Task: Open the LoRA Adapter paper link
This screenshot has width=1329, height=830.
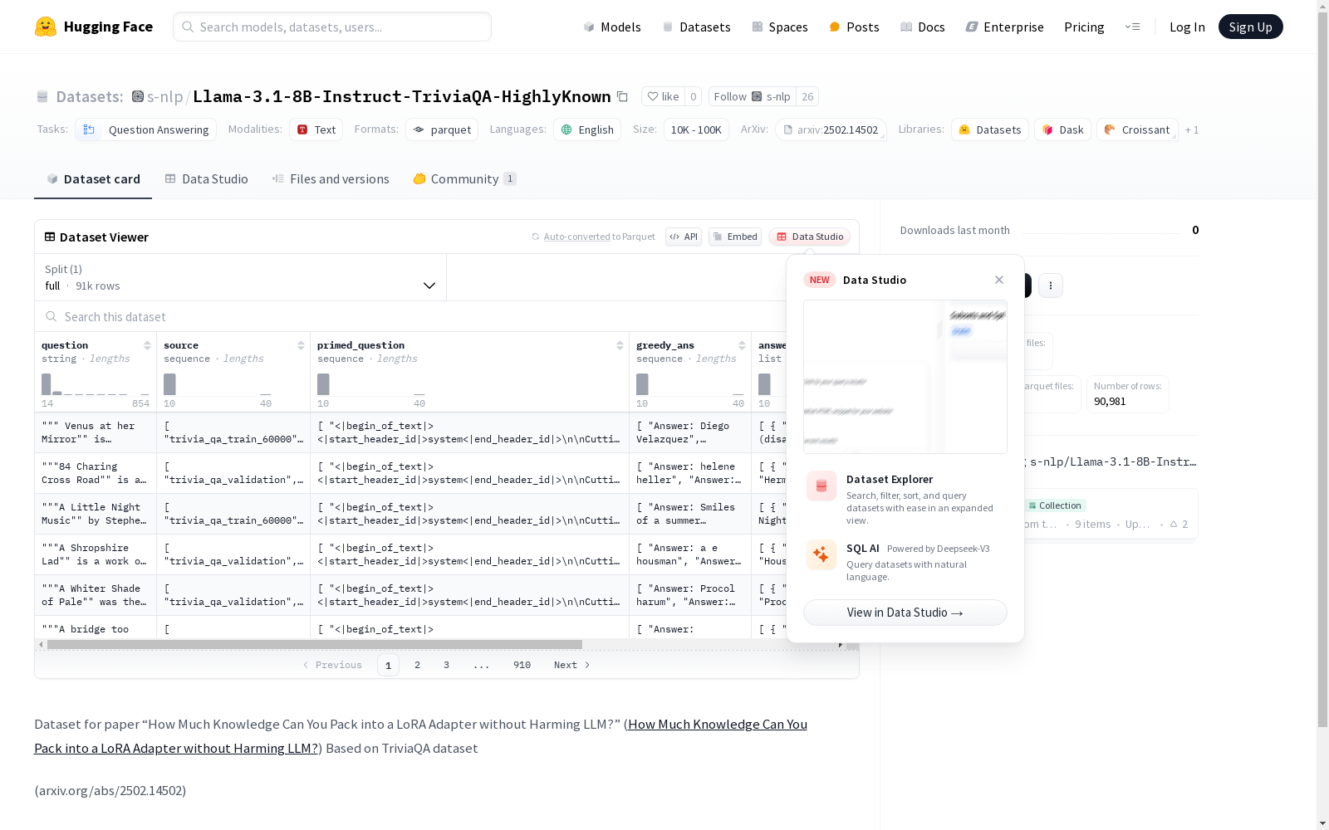Action: (x=420, y=736)
